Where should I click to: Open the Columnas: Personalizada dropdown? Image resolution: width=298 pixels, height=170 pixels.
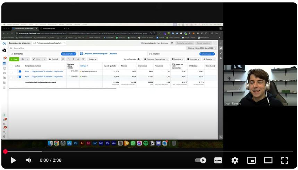tap(156, 59)
